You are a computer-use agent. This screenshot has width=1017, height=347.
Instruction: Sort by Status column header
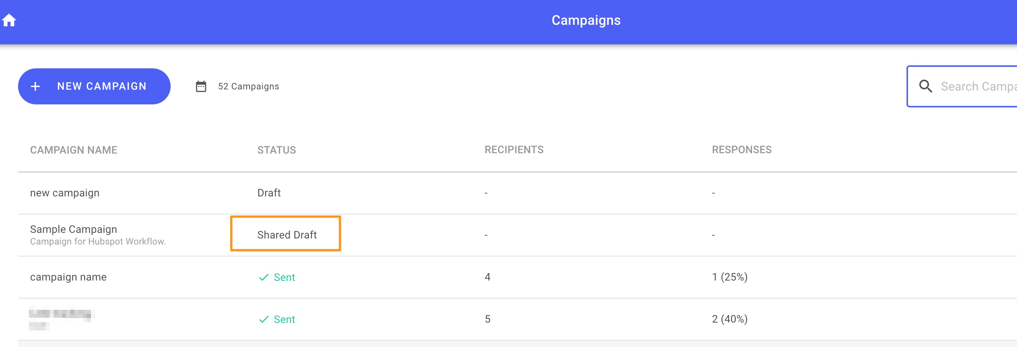(x=276, y=150)
